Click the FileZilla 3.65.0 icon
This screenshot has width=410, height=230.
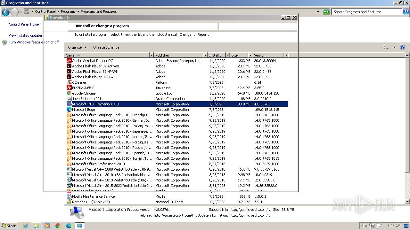(69, 88)
